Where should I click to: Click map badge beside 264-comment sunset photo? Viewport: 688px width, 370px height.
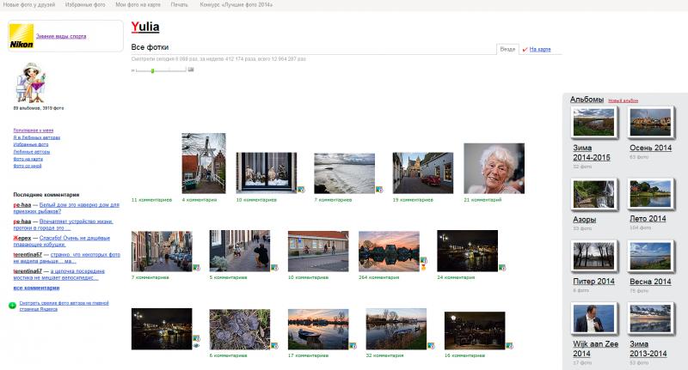click(x=423, y=260)
